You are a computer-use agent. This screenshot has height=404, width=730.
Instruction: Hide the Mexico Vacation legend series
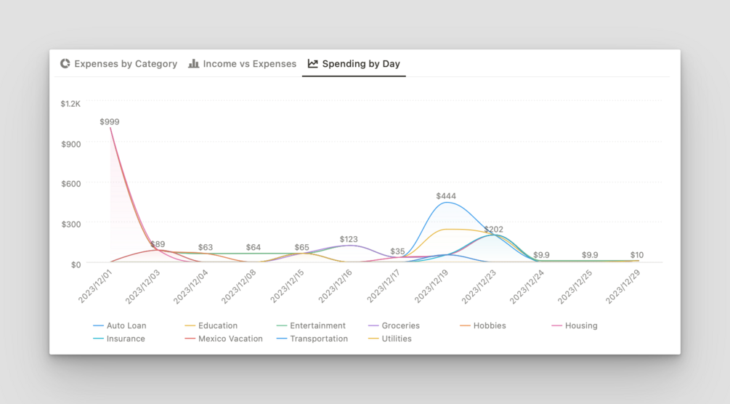224,339
